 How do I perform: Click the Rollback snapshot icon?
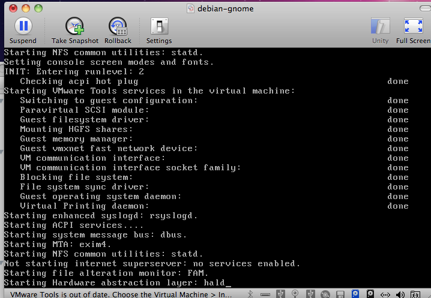click(x=118, y=26)
